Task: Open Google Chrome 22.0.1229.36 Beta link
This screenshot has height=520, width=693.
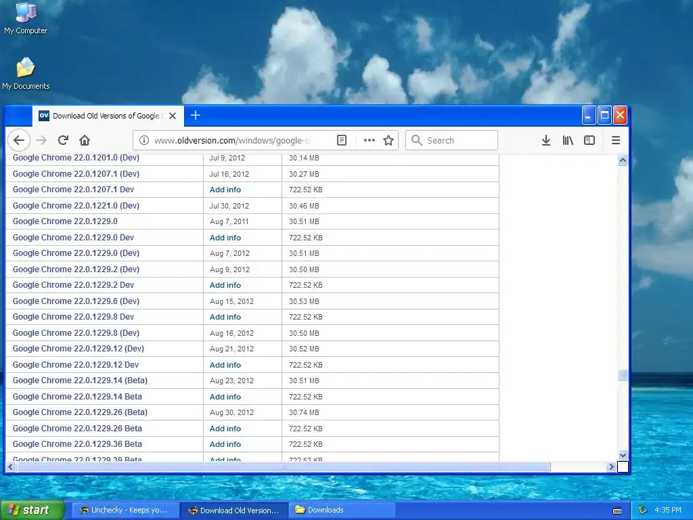Action: [x=77, y=444]
